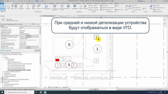The image size is (168, 94).
Task: Expand the Оповещение tree node
Action: tap(3, 73)
